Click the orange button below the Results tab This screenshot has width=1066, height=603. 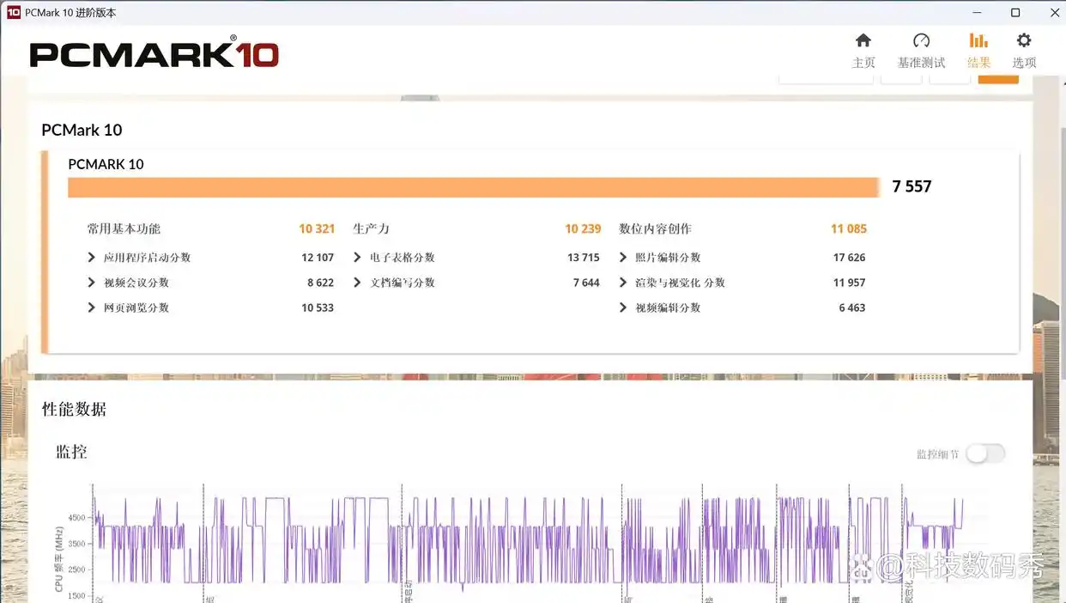pos(997,77)
